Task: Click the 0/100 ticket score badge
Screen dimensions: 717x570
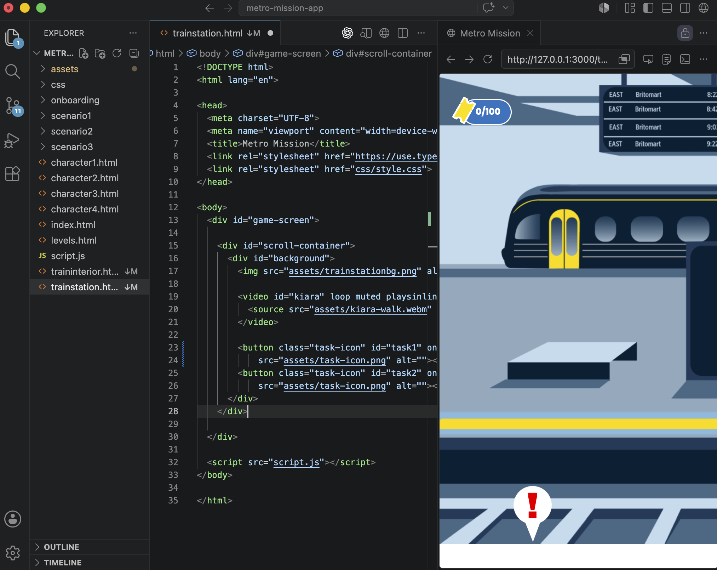Action: tap(482, 111)
